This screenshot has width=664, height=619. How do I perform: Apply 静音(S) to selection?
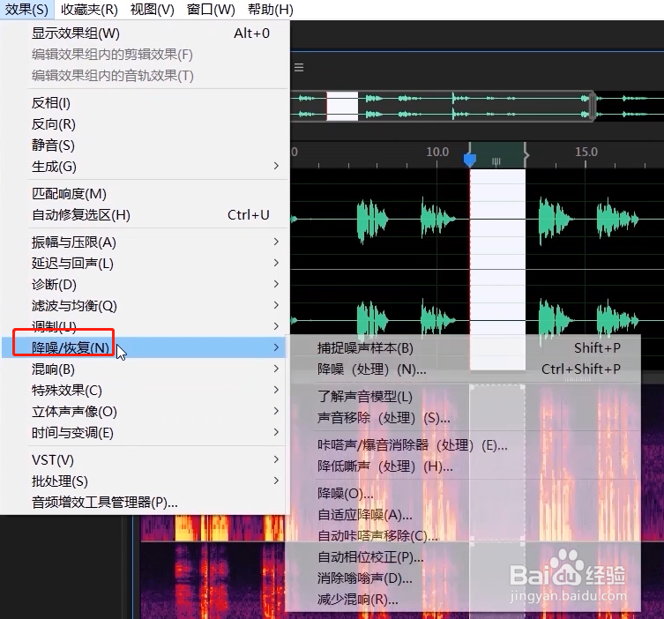(145, 145)
